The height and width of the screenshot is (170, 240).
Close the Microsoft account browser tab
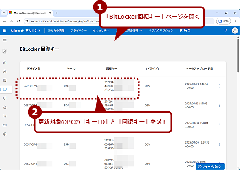click(50, 13)
